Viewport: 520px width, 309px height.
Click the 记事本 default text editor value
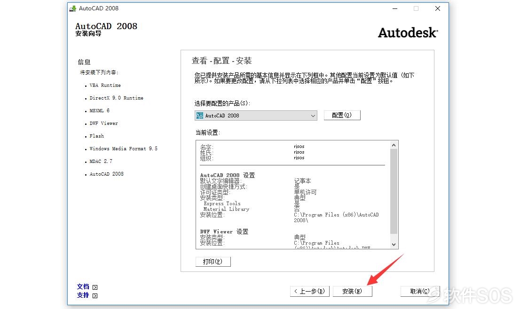click(x=302, y=181)
